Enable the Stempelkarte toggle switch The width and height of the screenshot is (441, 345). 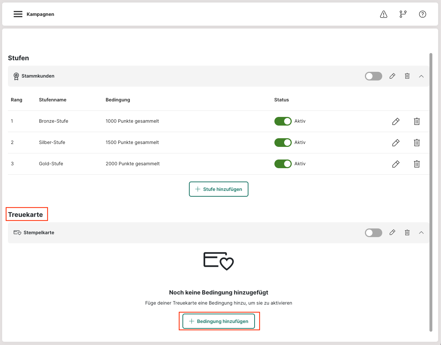(373, 233)
